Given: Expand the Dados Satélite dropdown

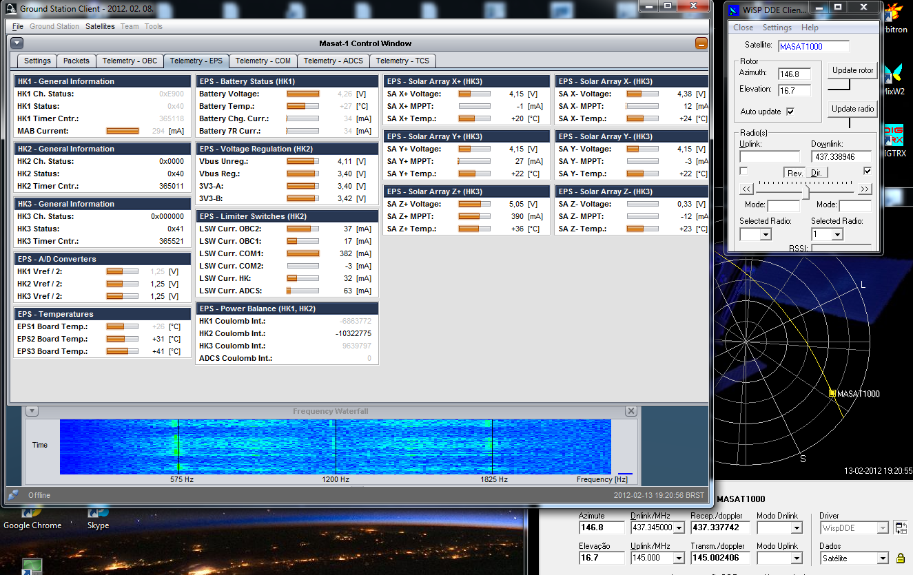Looking at the screenshot, I should tap(882, 558).
